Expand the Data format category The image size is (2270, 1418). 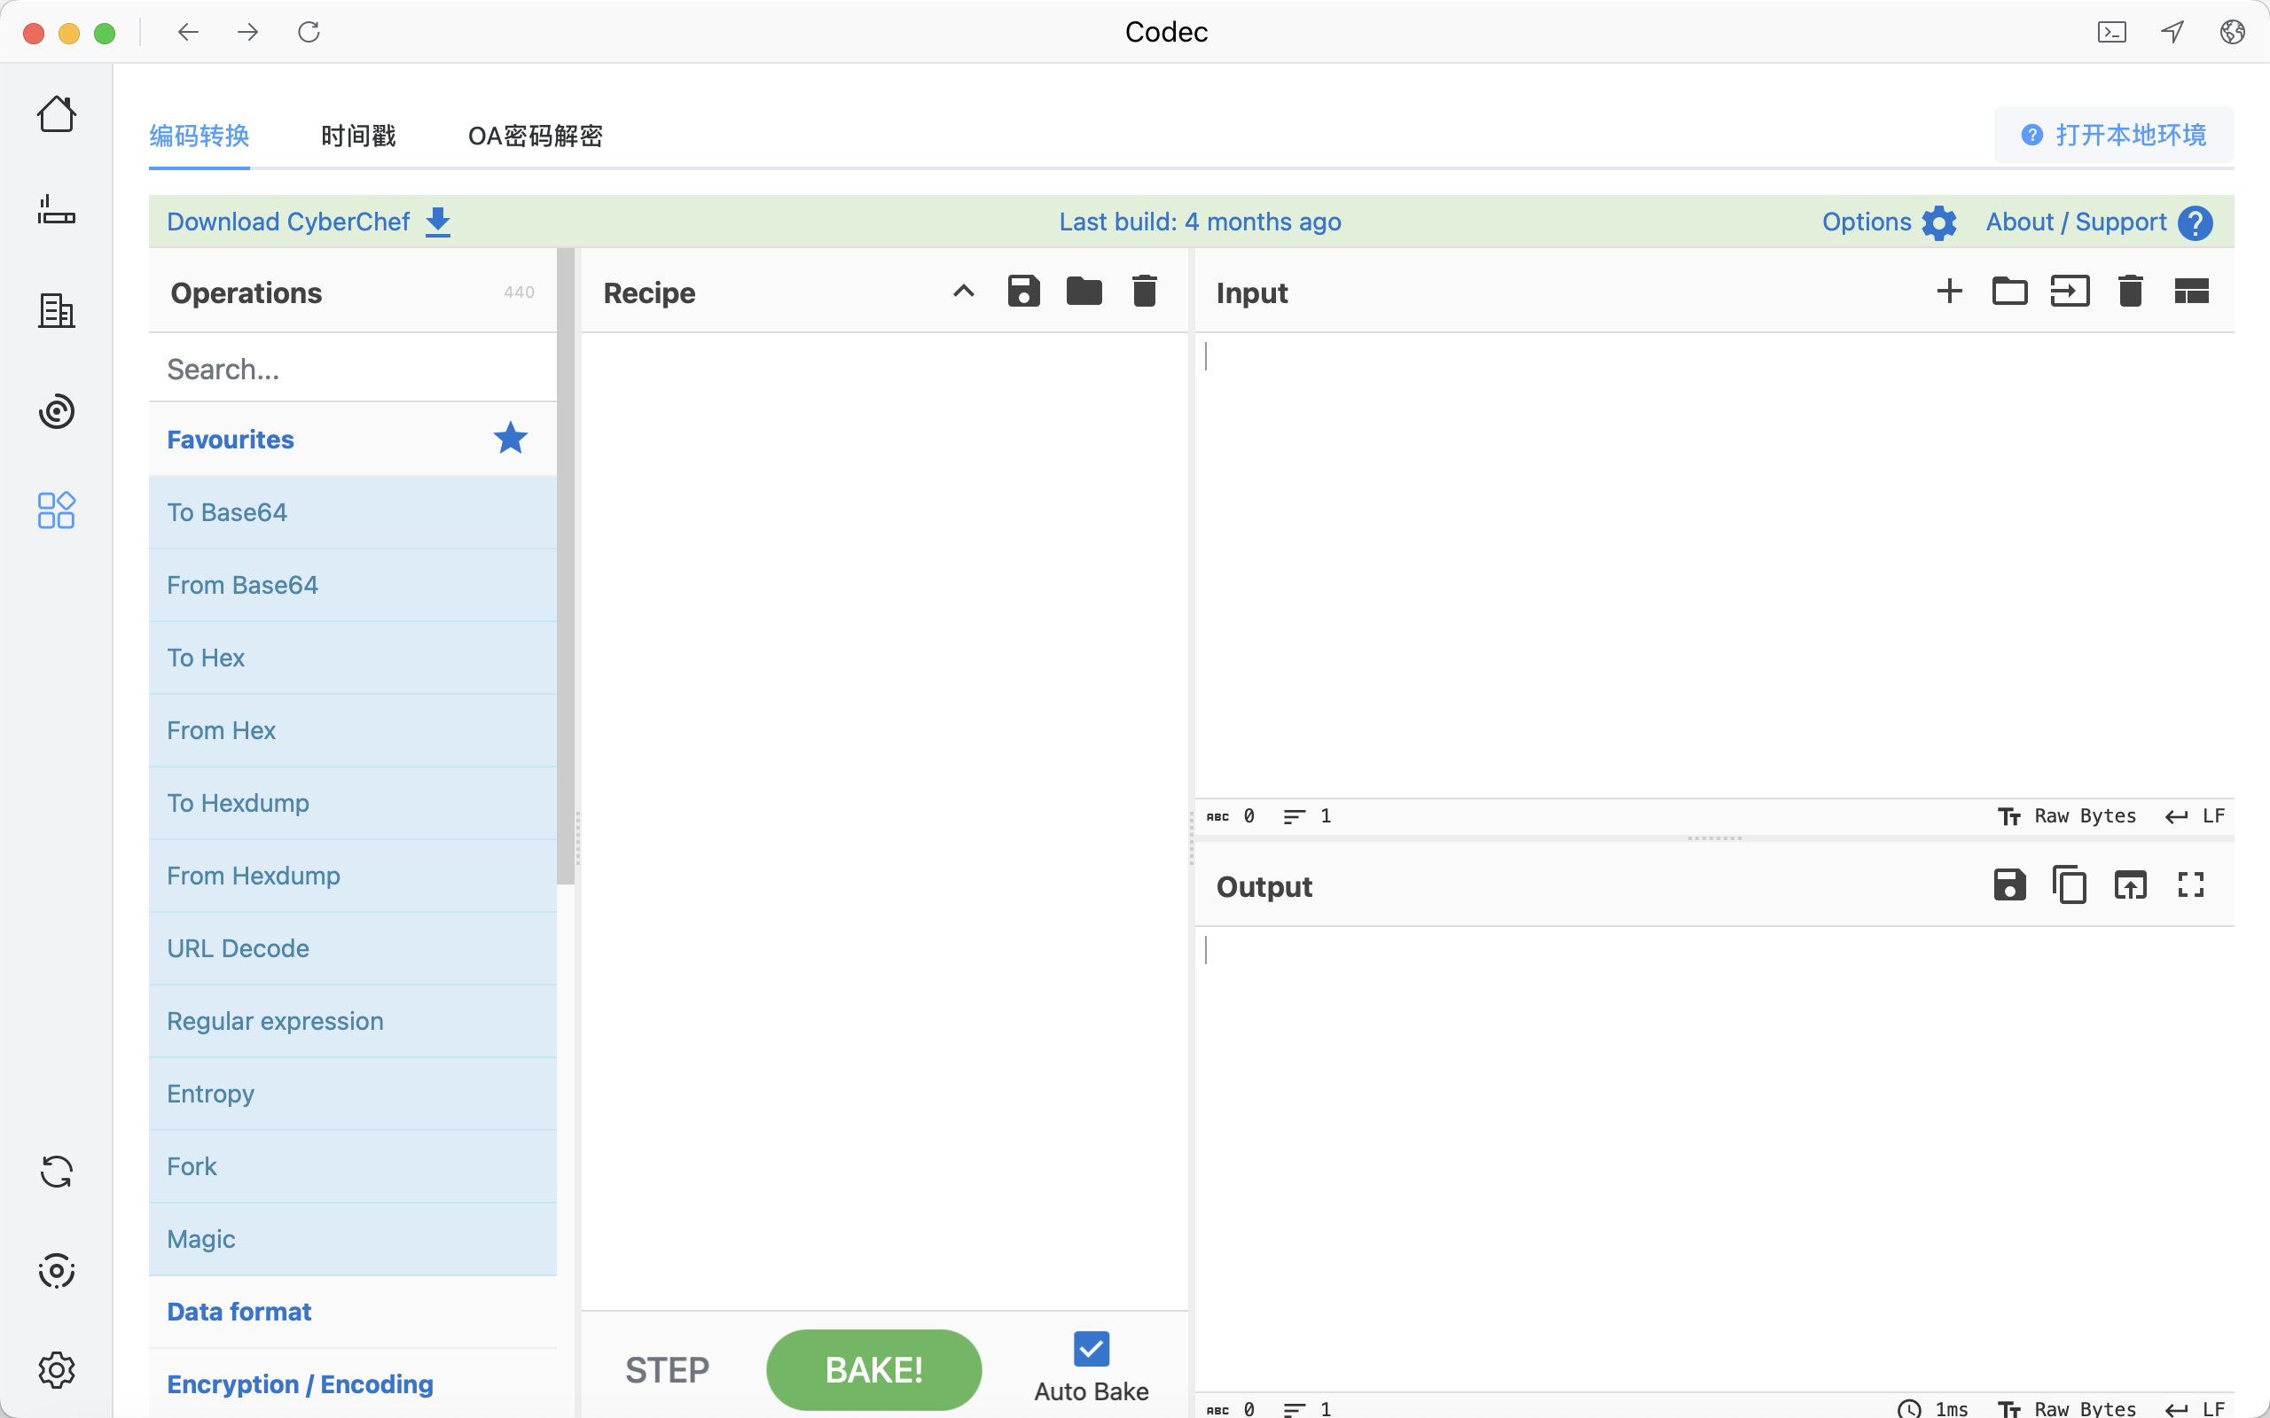click(239, 1311)
